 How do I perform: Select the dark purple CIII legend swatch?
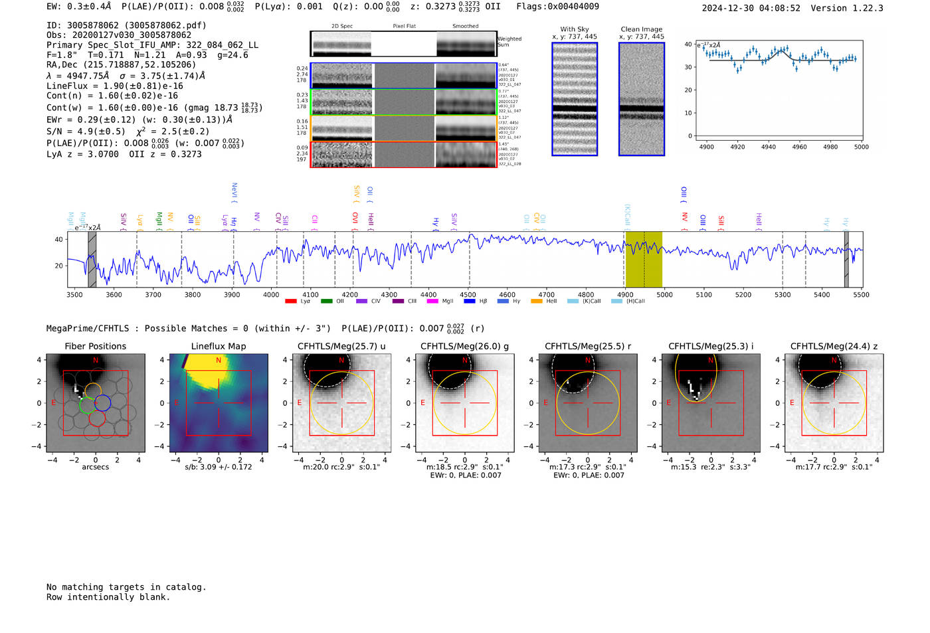coord(397,301)
